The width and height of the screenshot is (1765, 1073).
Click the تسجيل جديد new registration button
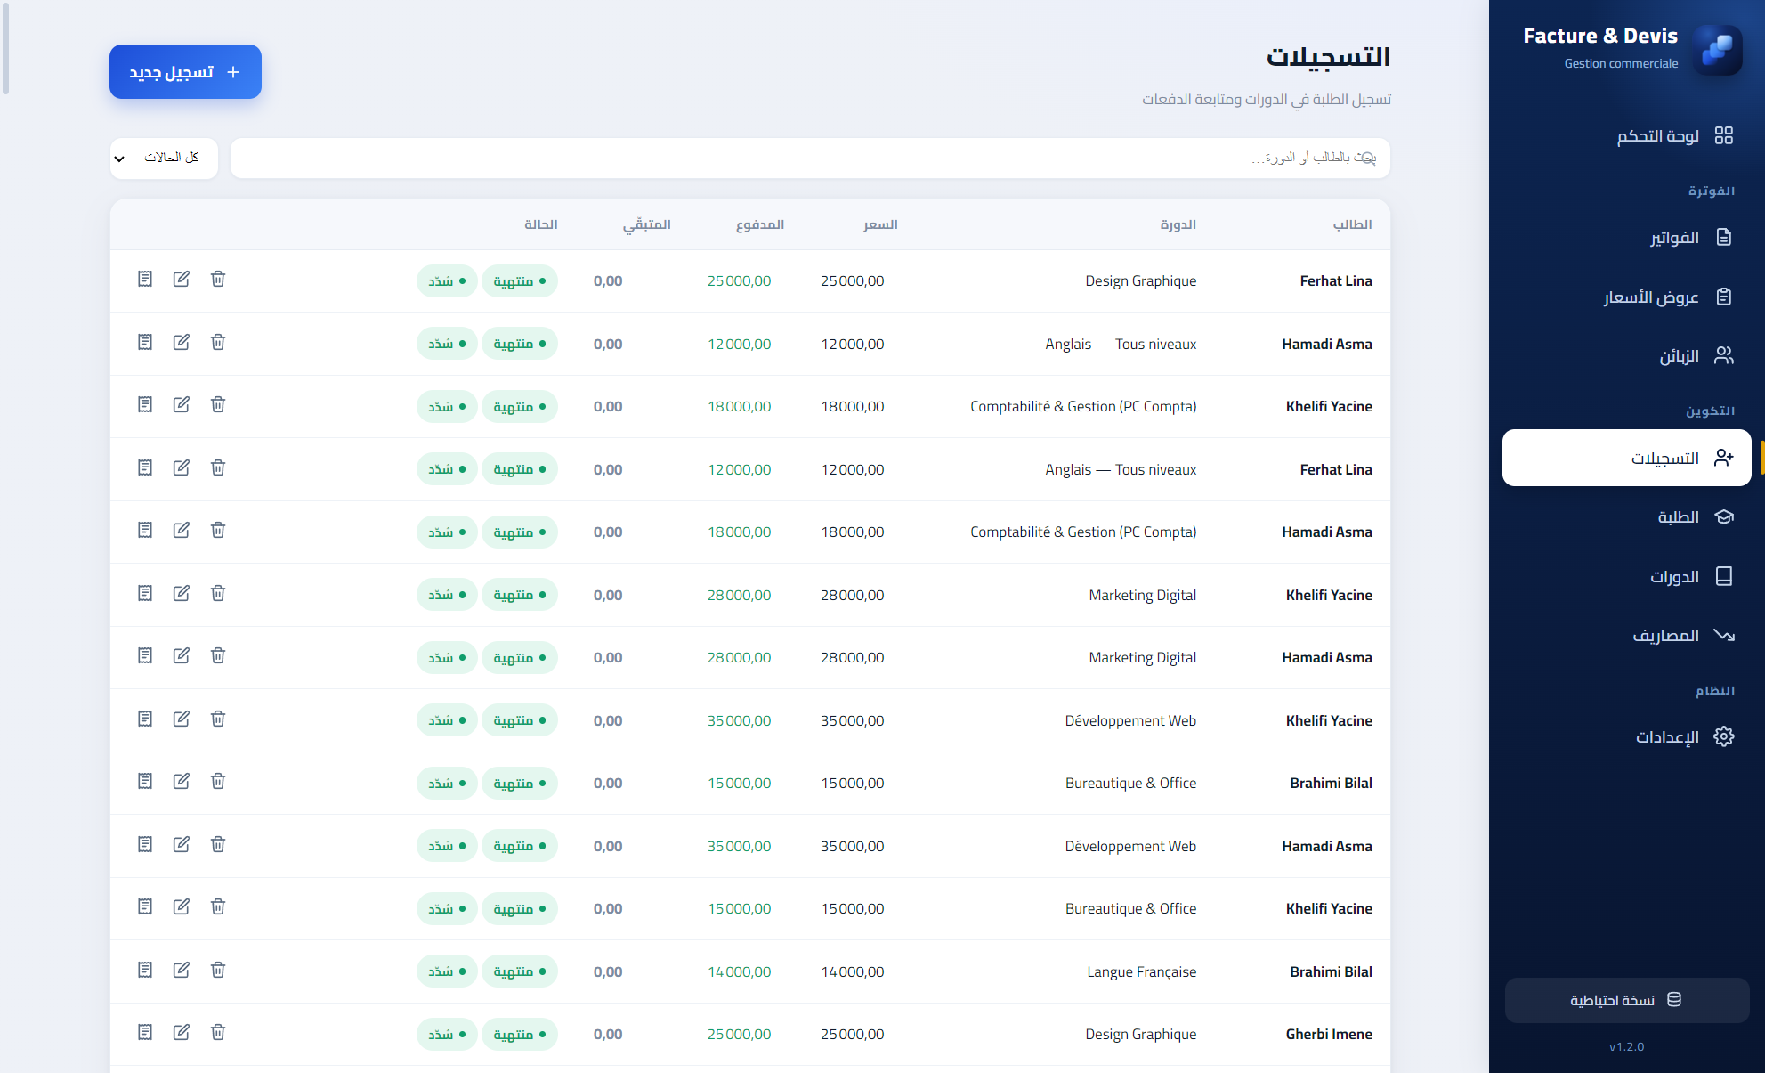click(x=185, y=72)
